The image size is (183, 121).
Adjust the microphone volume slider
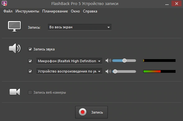[x=124, y=60]
